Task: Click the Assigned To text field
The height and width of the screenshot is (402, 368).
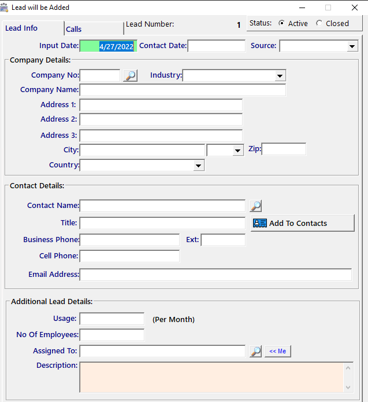Action: click(x=162, y=351)
